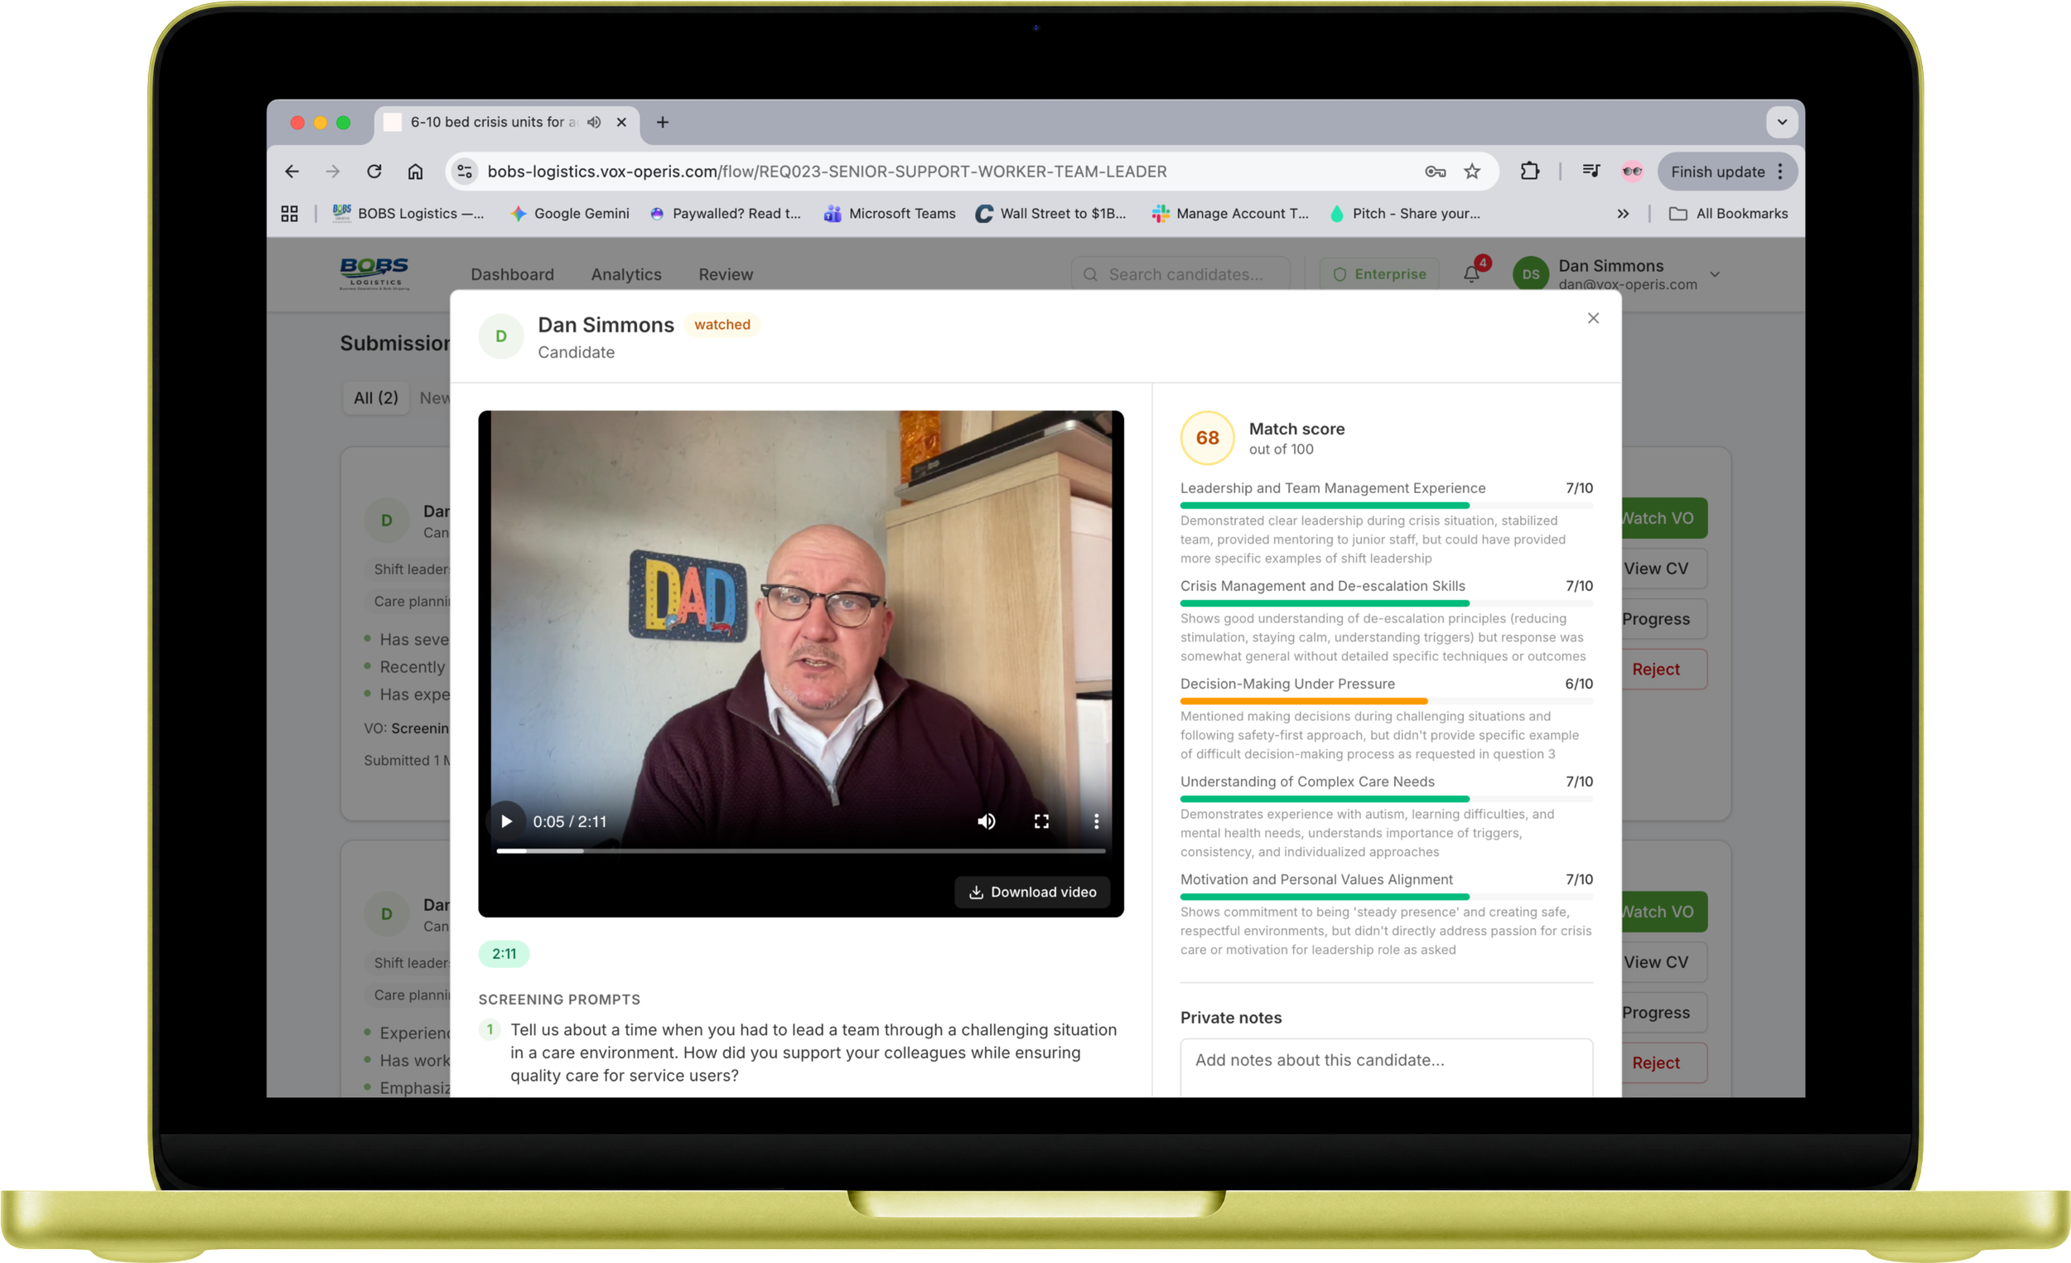Open the Analytics navigation tab

click(626, 274)
